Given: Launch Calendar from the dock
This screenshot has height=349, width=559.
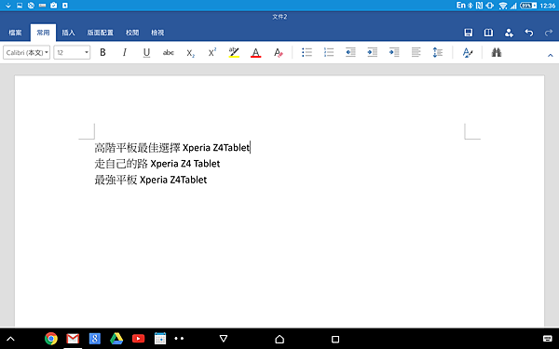Looking at the screenshot, I should point(160,339).
